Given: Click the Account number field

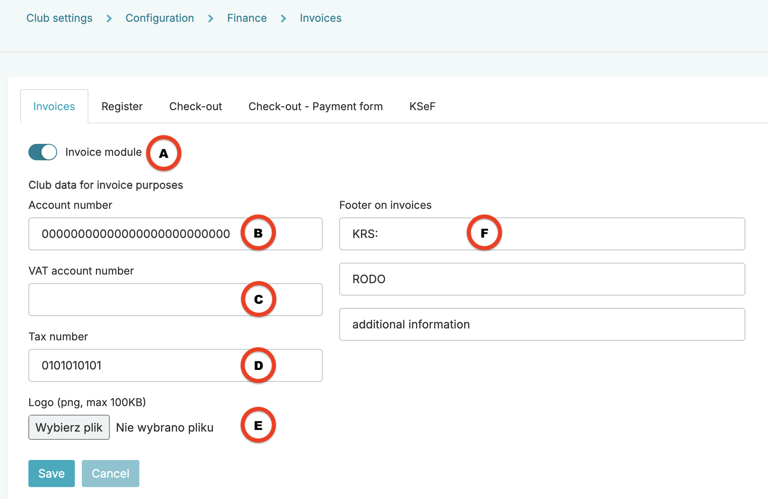Looking at the screenshot, I should 136,234.
